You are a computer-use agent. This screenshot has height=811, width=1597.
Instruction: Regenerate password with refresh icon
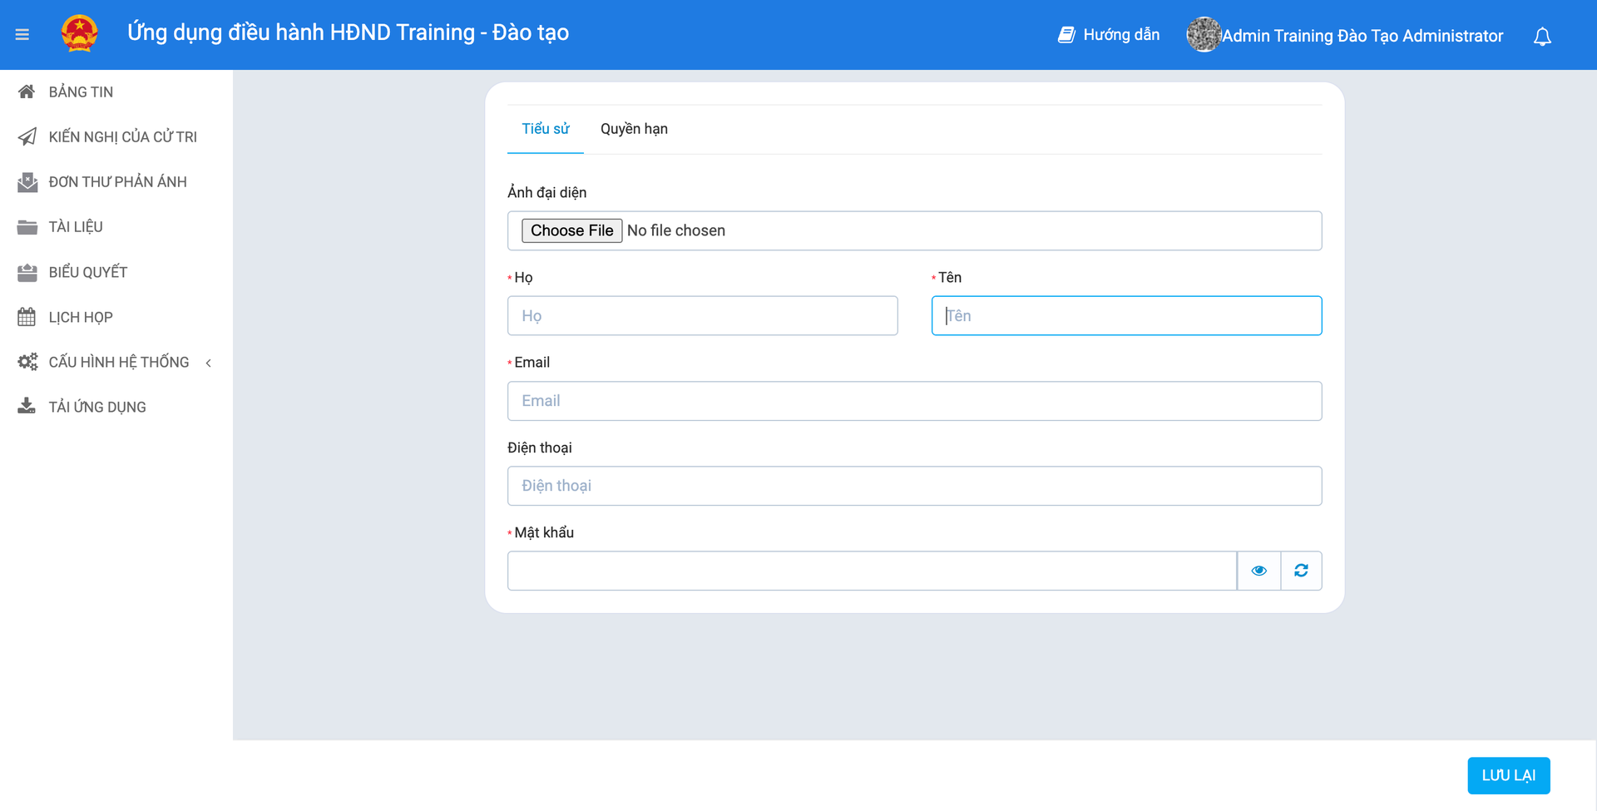1301,571
